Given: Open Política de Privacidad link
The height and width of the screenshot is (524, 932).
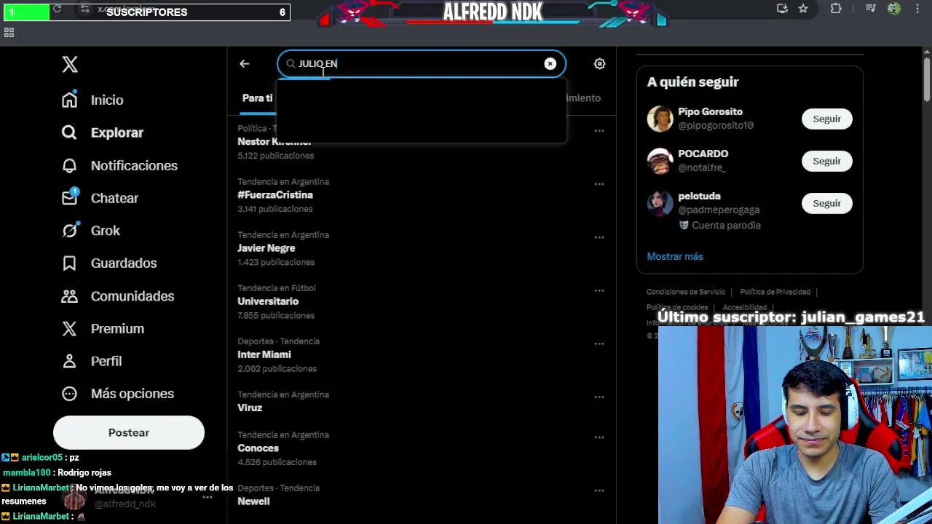Looking at the screenshot, I should click(775, 292).
